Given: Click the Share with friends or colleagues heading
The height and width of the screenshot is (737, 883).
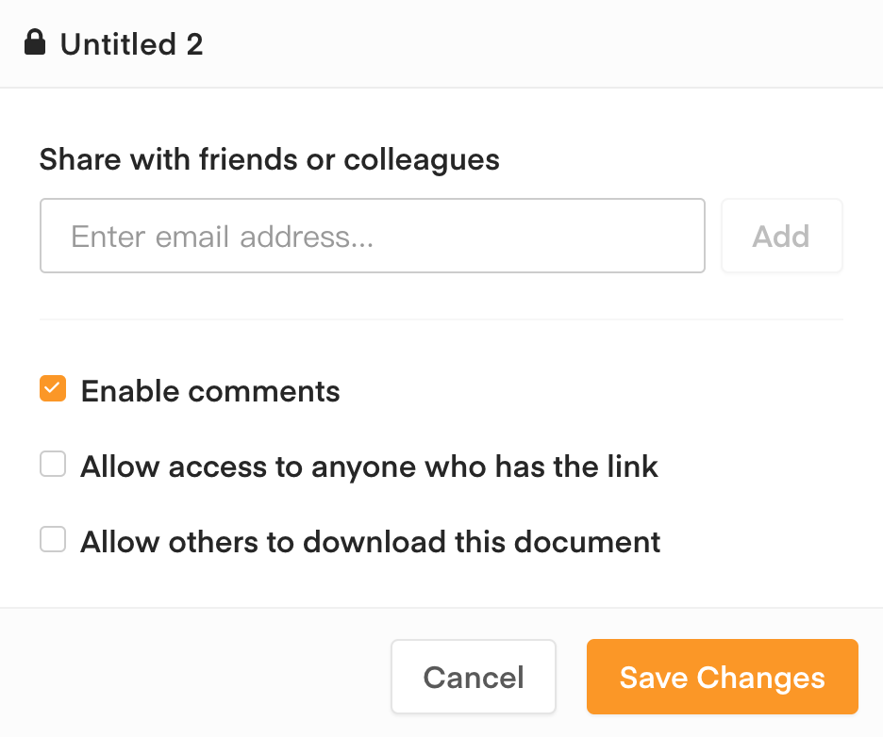Looking at the screenshot, I should coord(270,159).
